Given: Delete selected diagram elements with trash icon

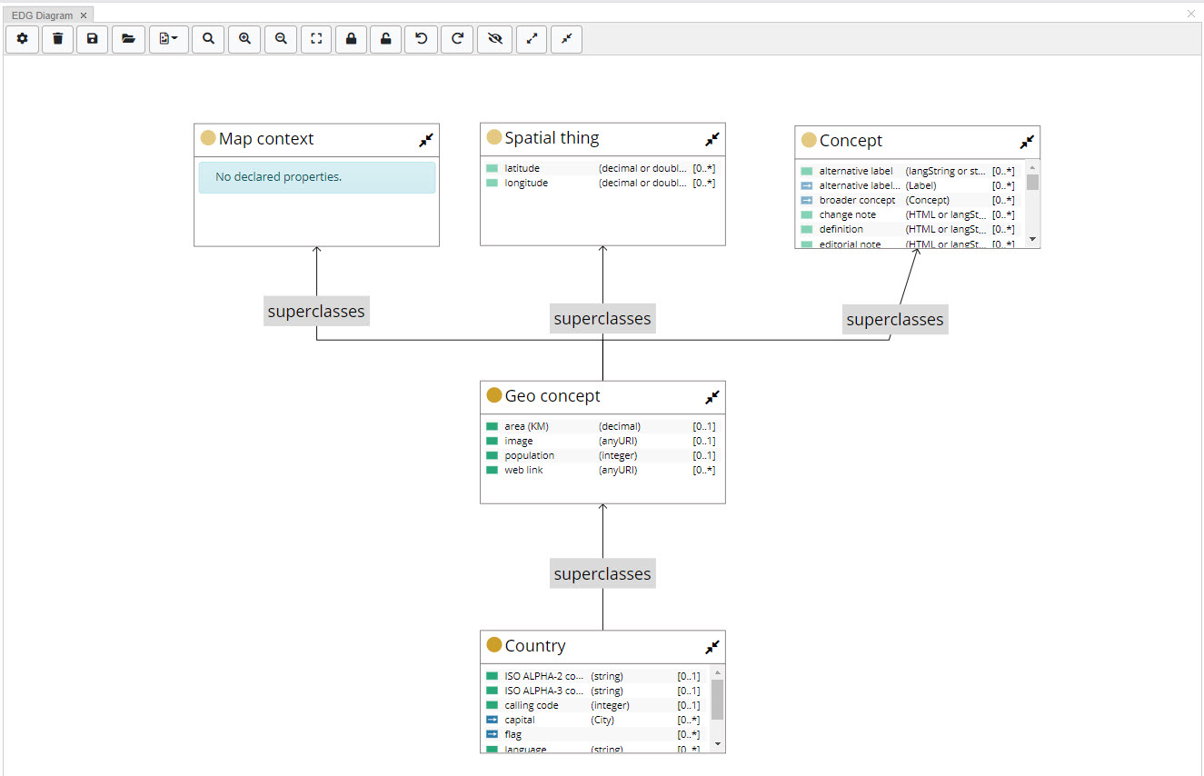Looking at the screenshot, I should click(57, 39).
